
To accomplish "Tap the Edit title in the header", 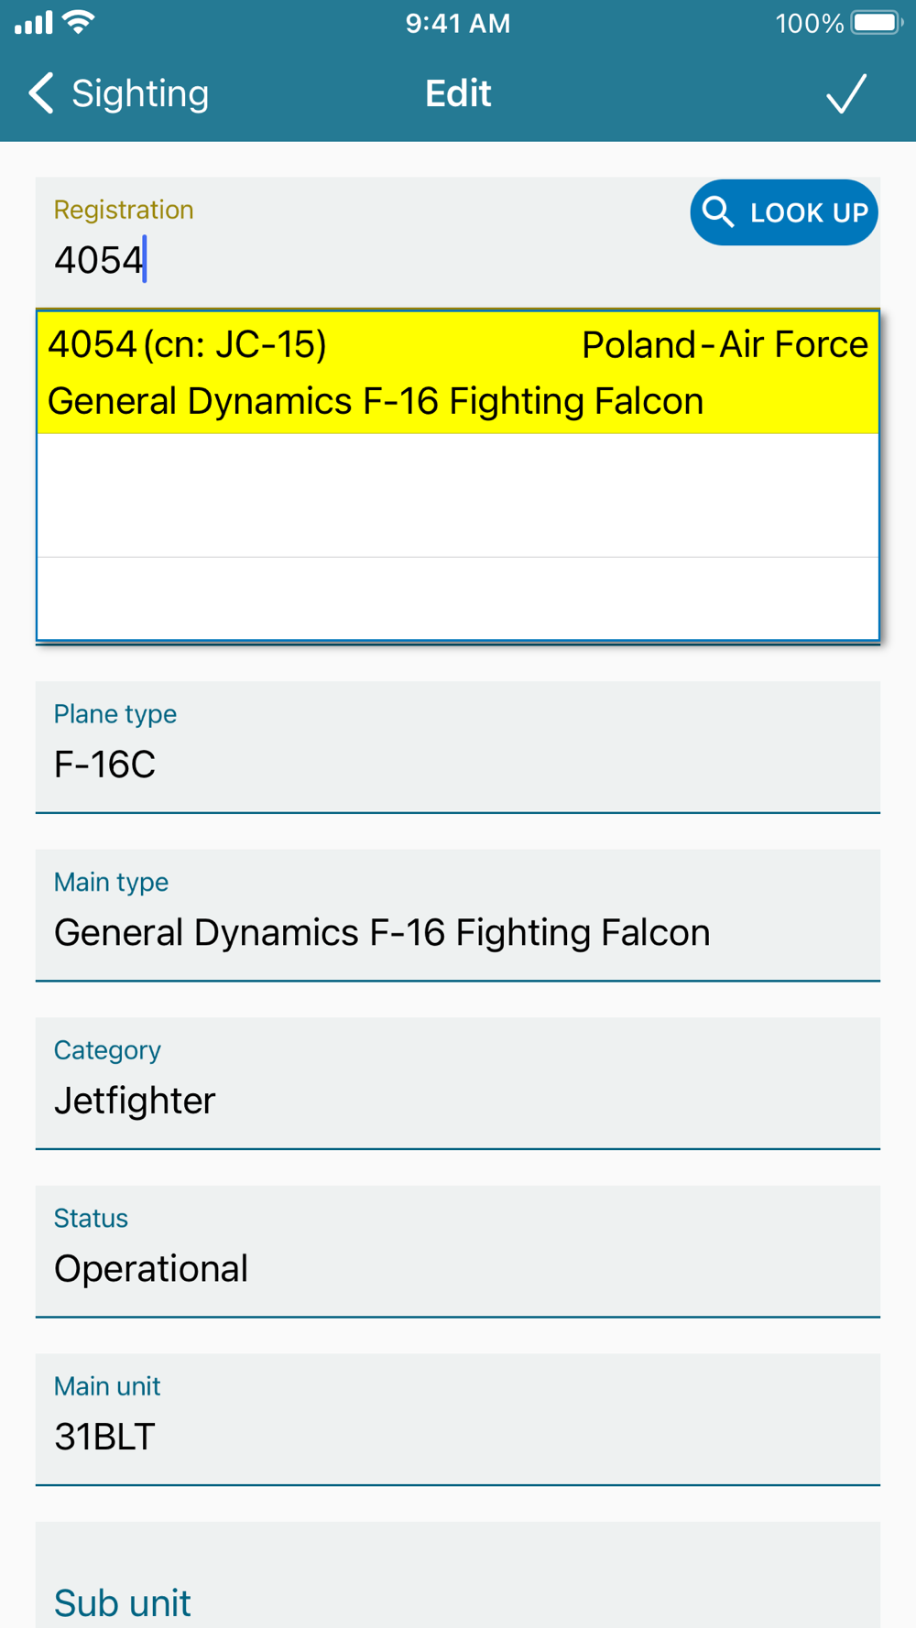I will coord(458,93).
